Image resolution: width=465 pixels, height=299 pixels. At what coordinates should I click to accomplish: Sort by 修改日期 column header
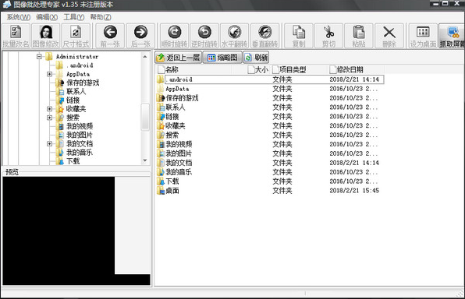(357, 69)
